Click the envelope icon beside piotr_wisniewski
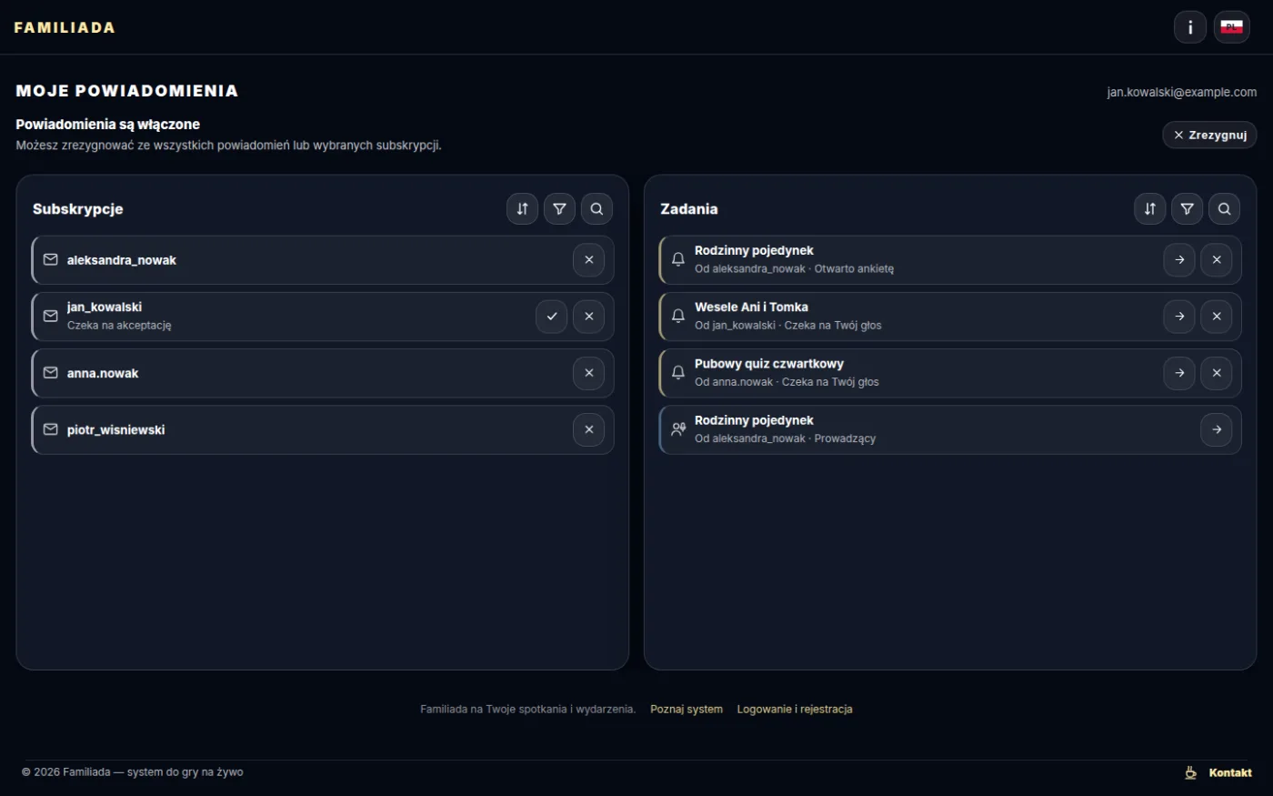This screenshot has height=796, width=1273. pos(51,429)
